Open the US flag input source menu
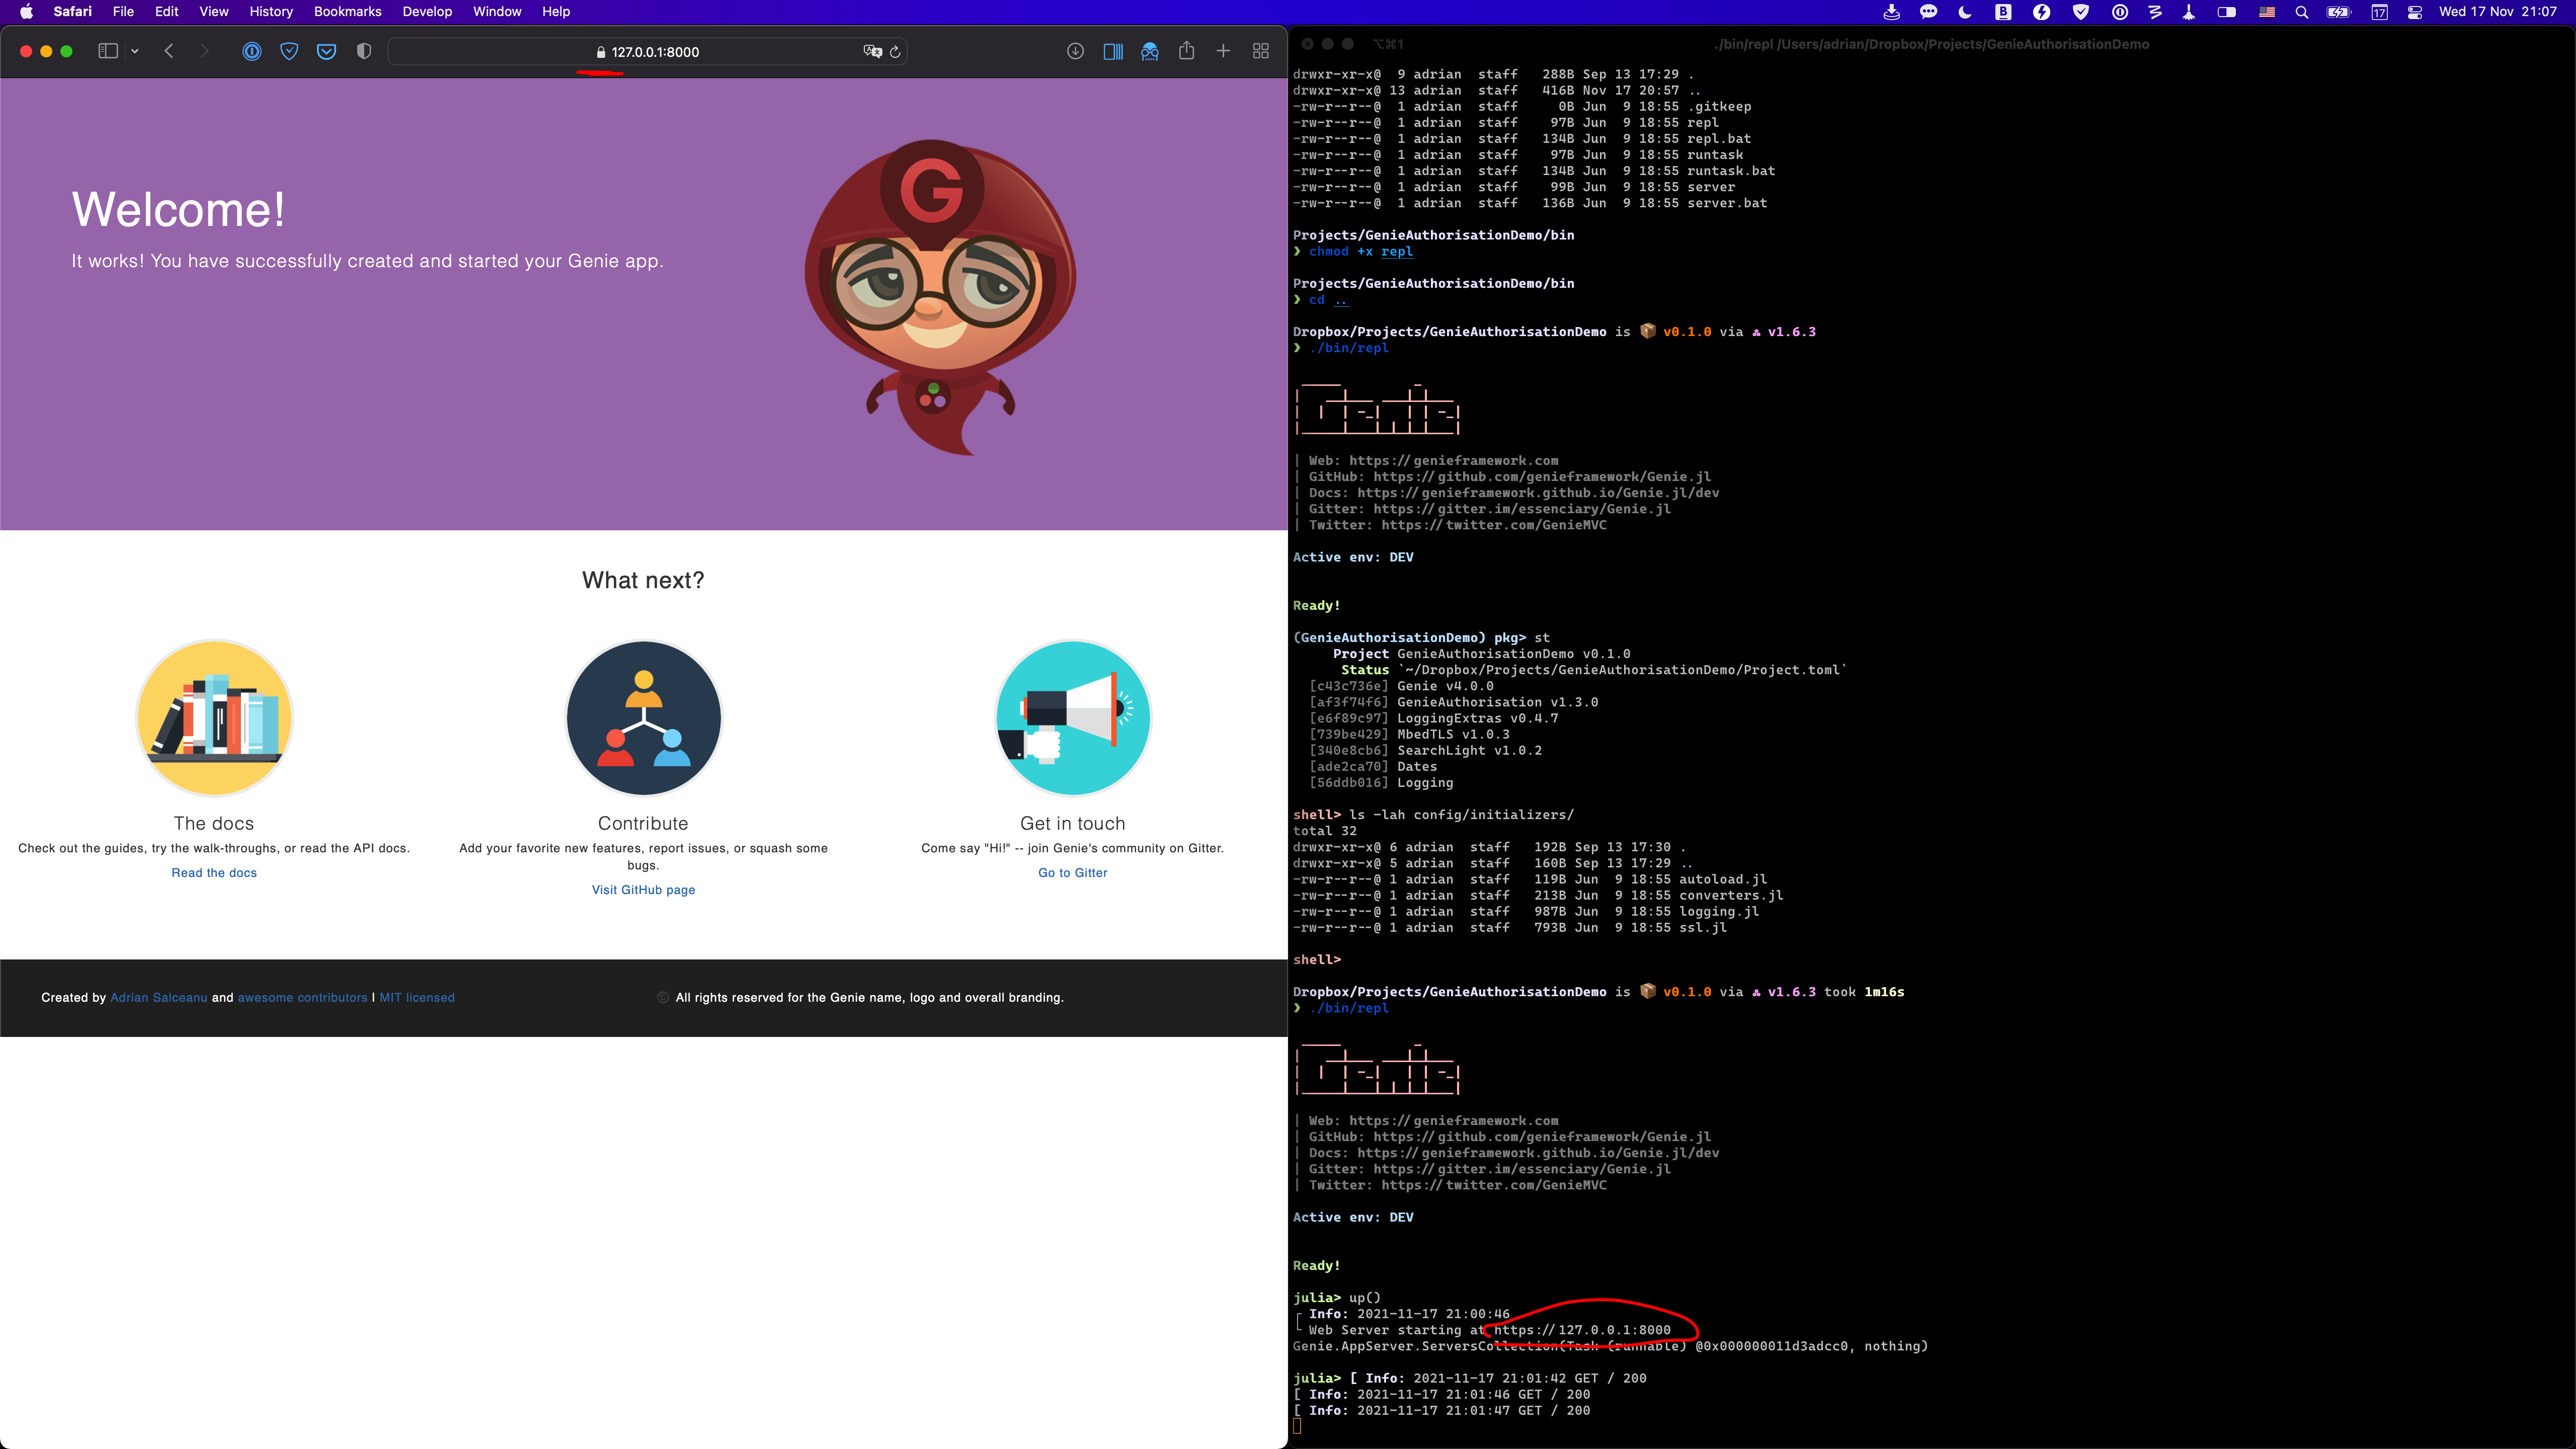The image size is (2576, 1449). coord(2267,12)
